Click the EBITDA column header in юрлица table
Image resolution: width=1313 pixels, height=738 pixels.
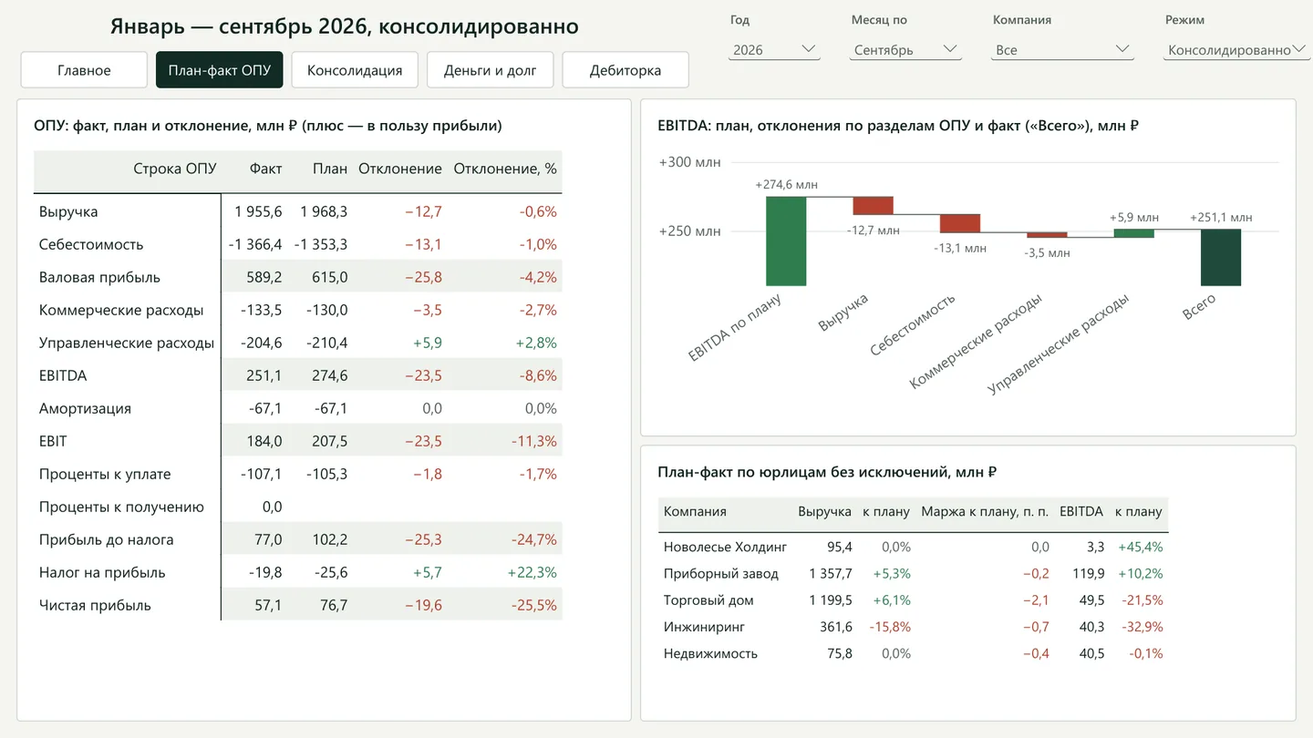[1081, 511]
